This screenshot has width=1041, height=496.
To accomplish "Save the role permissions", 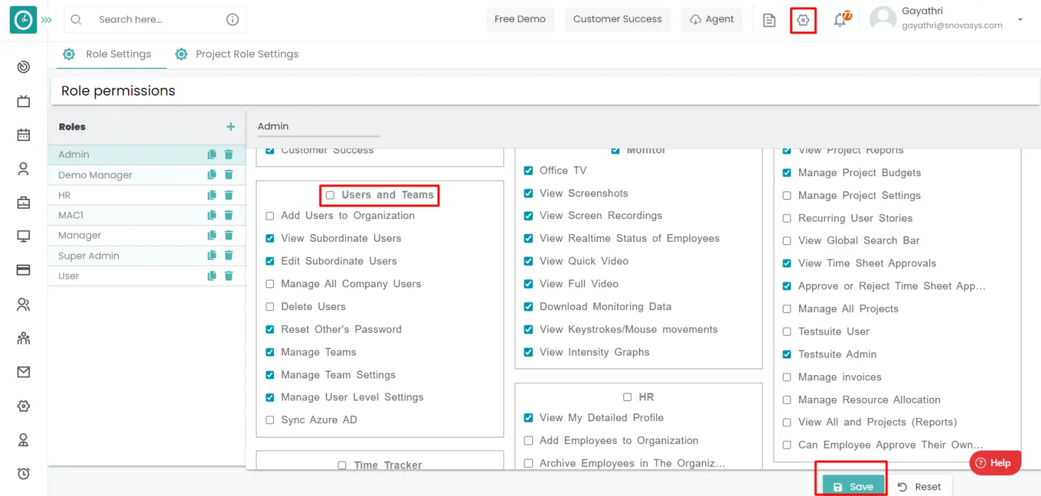I will tap(853, 486).
